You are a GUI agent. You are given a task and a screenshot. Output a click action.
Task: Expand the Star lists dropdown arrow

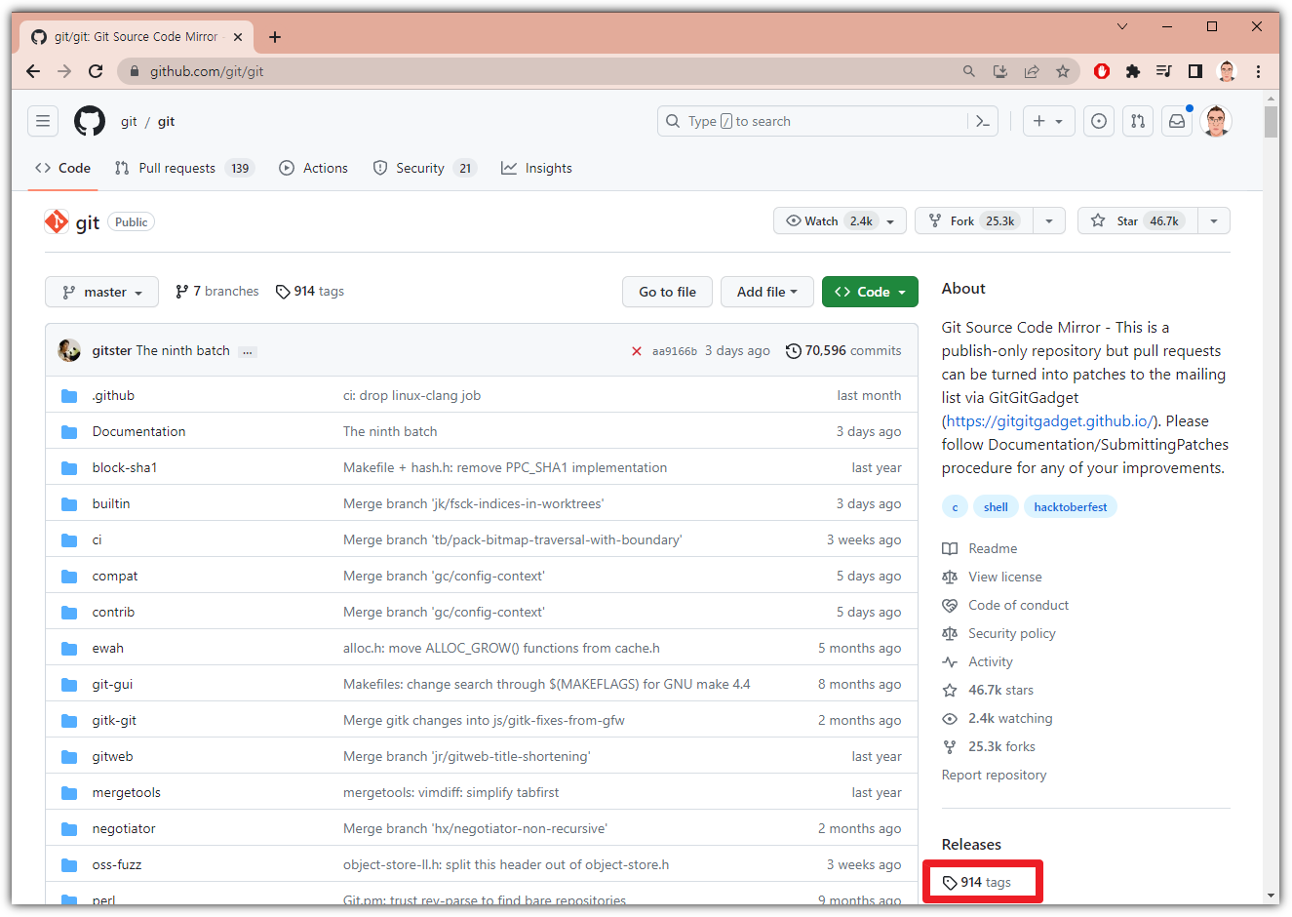pos(1214,220)
